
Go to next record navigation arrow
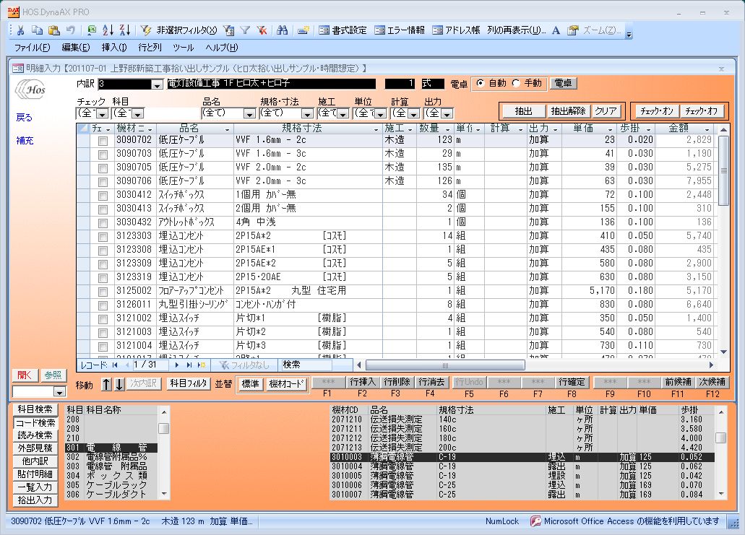[x=177, y=365]
